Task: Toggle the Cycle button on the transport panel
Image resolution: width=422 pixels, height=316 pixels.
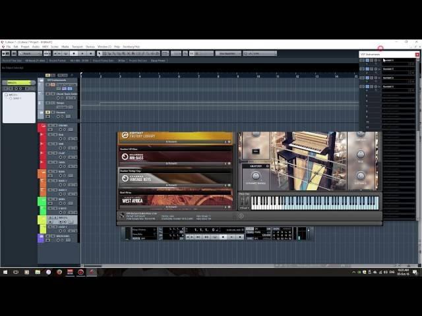Action: 215,237
